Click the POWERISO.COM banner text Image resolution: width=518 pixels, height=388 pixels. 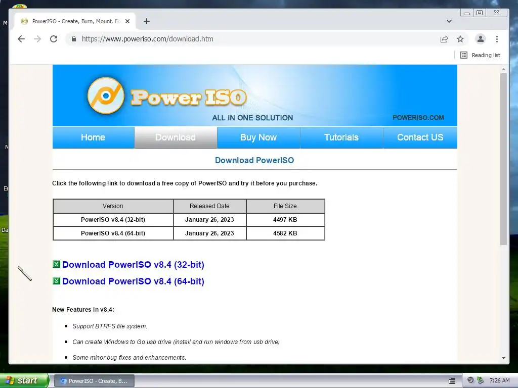(x=418, y=117)
